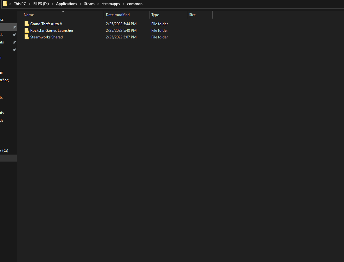Select the Rockstar Games Launcher name
Viewport: 344px width, 262px height.
point(52,31)
